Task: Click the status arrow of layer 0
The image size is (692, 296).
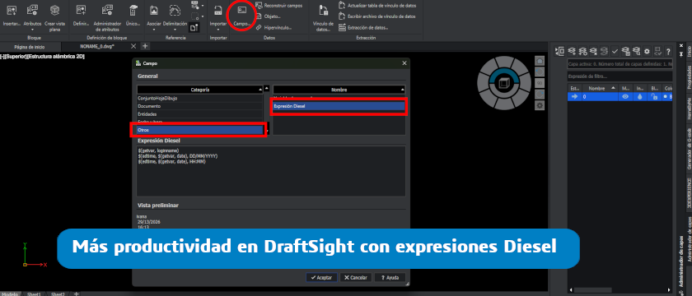Action: pyautogui.click(x=575, y=97)
